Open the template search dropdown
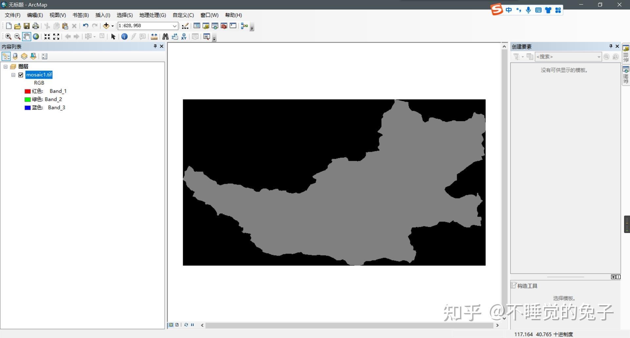 (x=599, y=57)
